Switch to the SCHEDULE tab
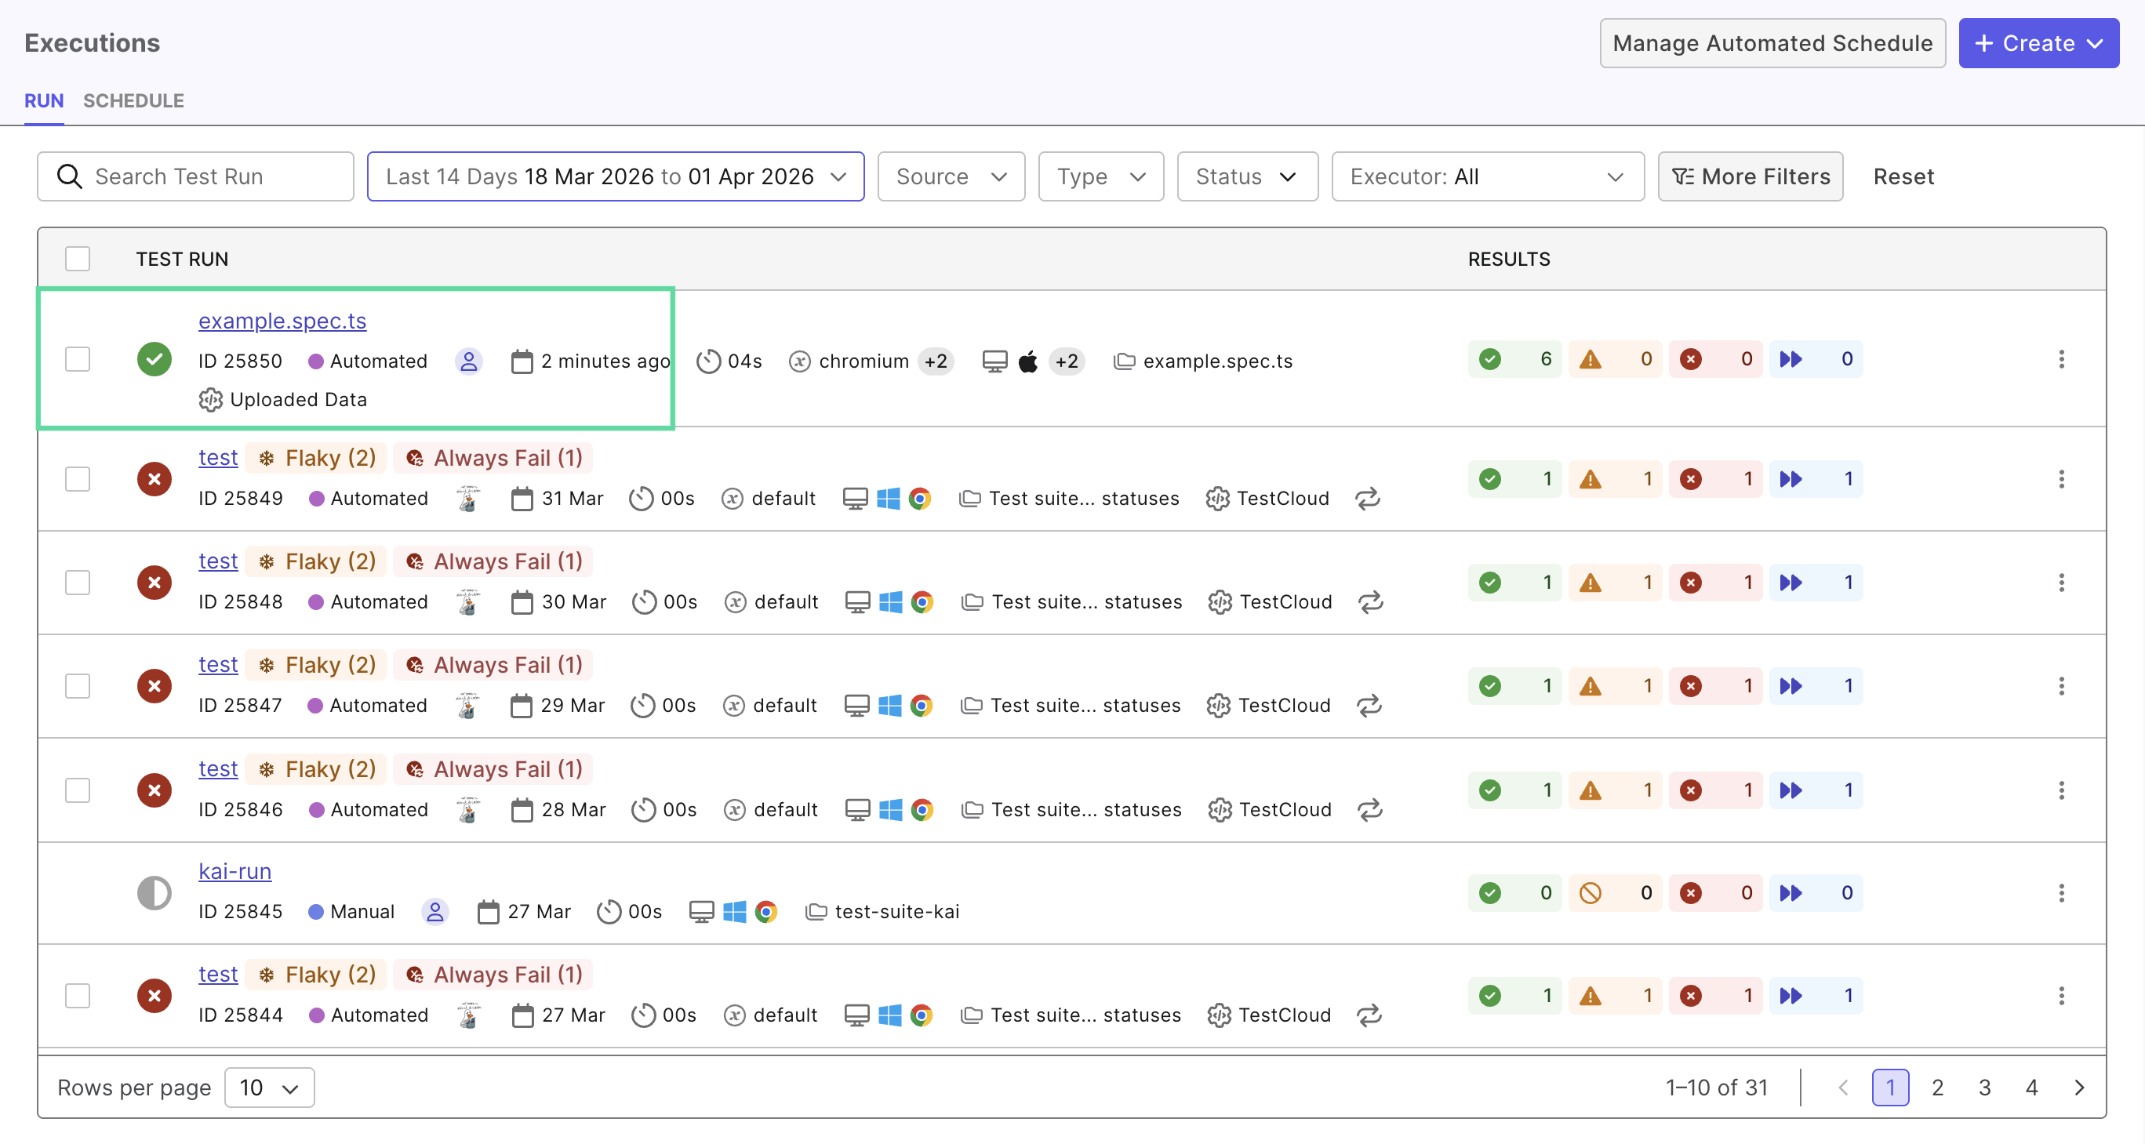 [133, 100]
